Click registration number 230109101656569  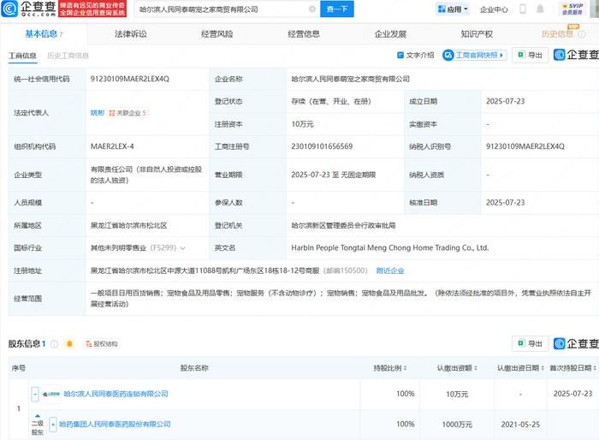(322, 146)
